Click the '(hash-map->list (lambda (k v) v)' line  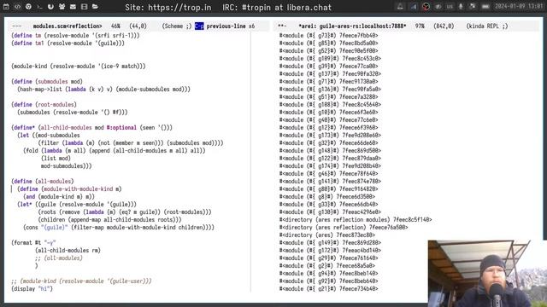(x=104, y=89)
